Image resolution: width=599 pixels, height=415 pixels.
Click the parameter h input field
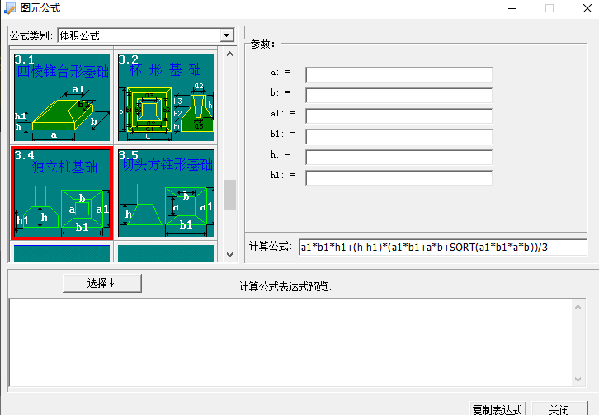click(x=399, y=158)
